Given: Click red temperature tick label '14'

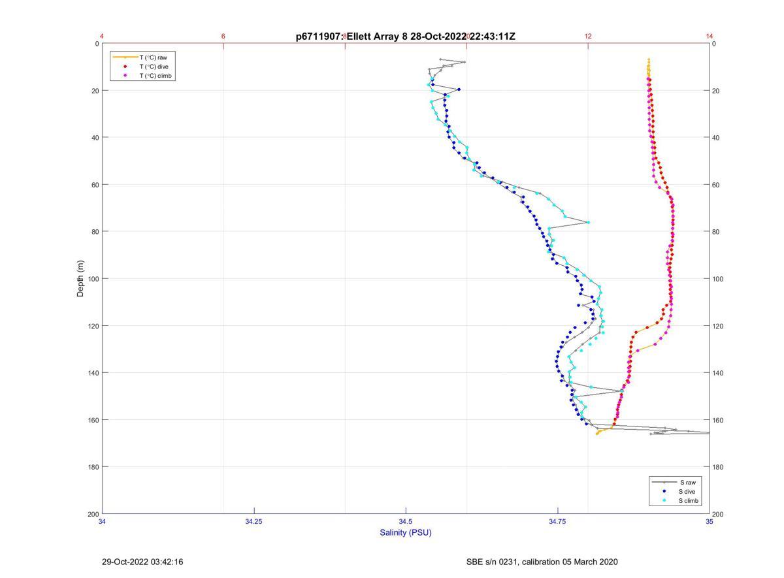Looking at the screenshot, I should (710, 37).
